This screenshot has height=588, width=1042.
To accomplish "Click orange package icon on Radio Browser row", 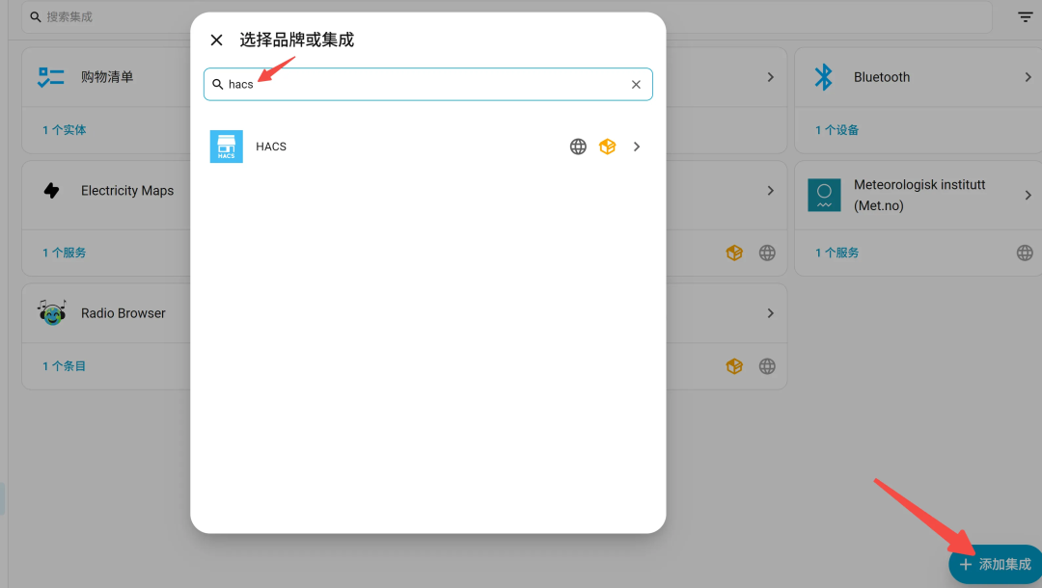I will (x=734, y=366).
